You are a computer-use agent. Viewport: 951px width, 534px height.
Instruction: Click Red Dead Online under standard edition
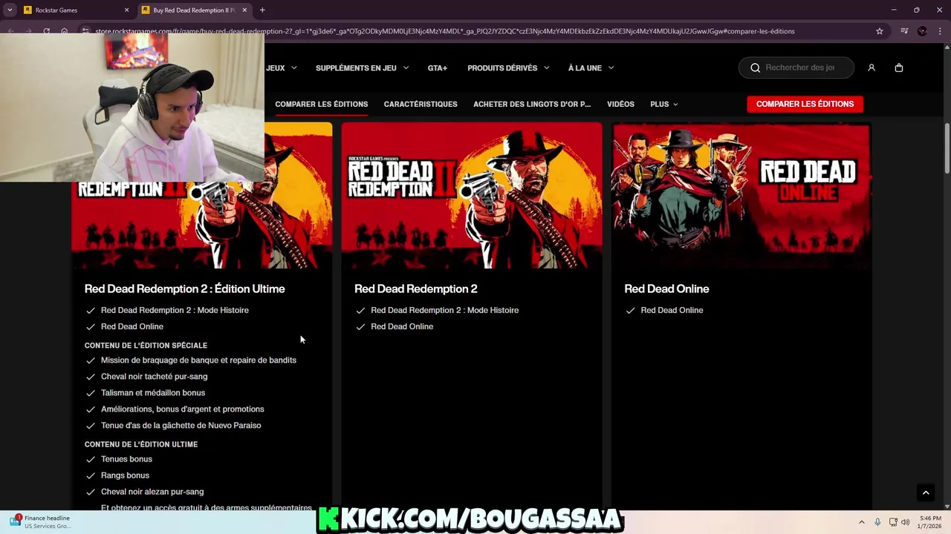[402, 326]
